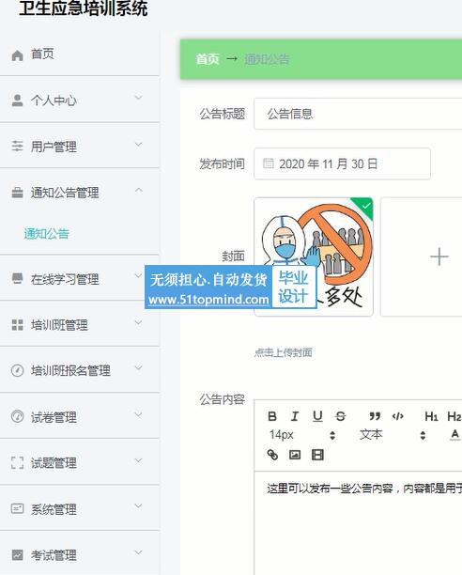
Task: Insert an image into the announcement content
Action: point(295,455)
